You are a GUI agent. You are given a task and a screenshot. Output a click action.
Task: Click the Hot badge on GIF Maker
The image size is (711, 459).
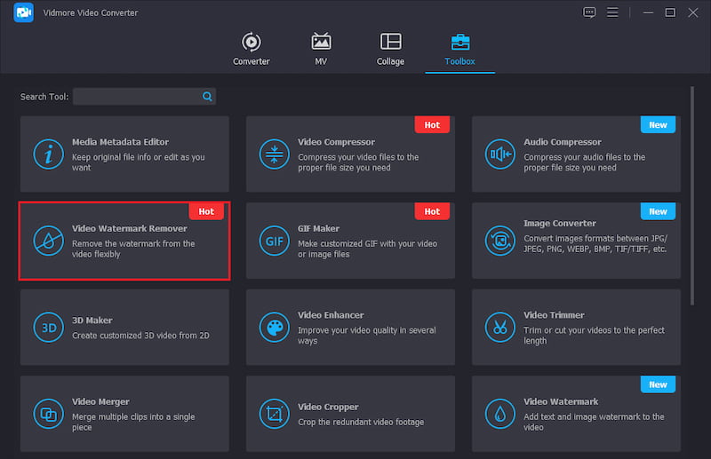tap(432, 211)
